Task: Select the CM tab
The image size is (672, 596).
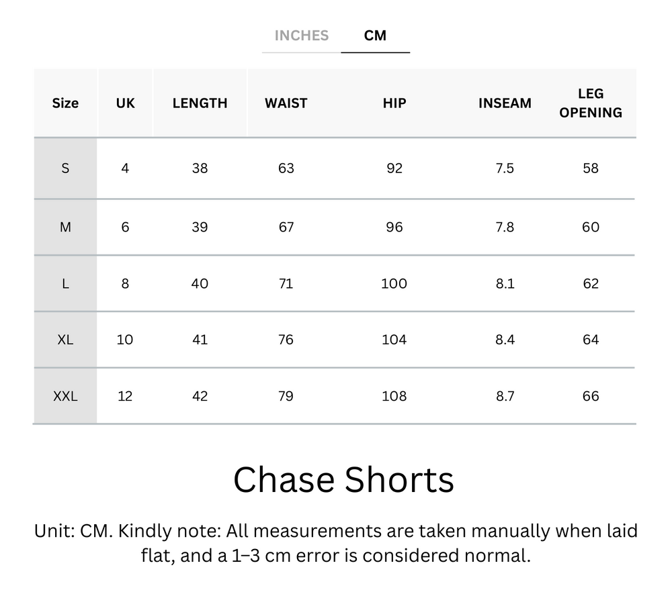Action: [x=376, y=36]
